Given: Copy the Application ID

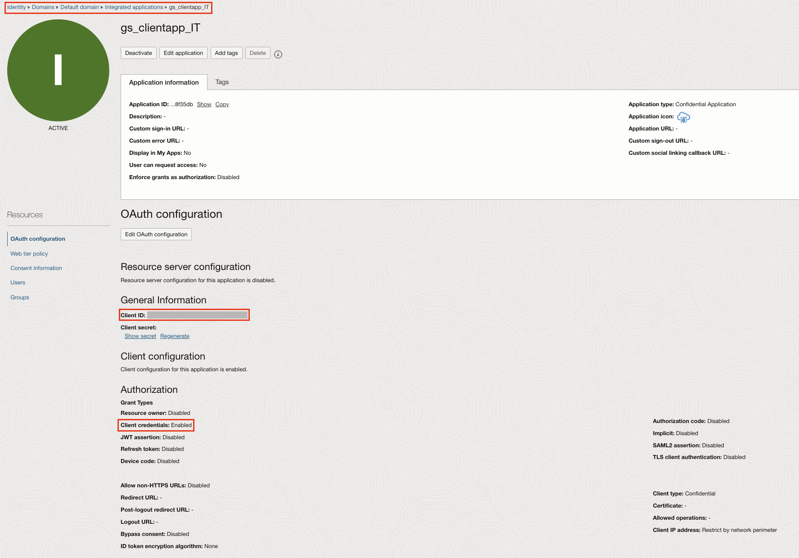Looking at the screenshot, I should (222, 104).
